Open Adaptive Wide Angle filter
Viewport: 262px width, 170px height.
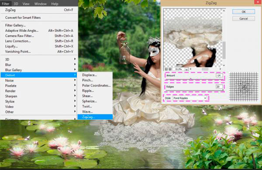pyautogui.click(x=38, y=31)
